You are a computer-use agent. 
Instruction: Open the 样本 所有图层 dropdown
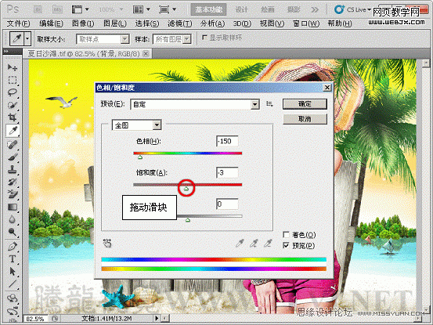187,39
